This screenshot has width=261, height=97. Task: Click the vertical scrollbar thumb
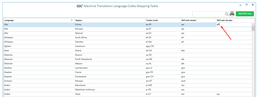pos(253,28)
